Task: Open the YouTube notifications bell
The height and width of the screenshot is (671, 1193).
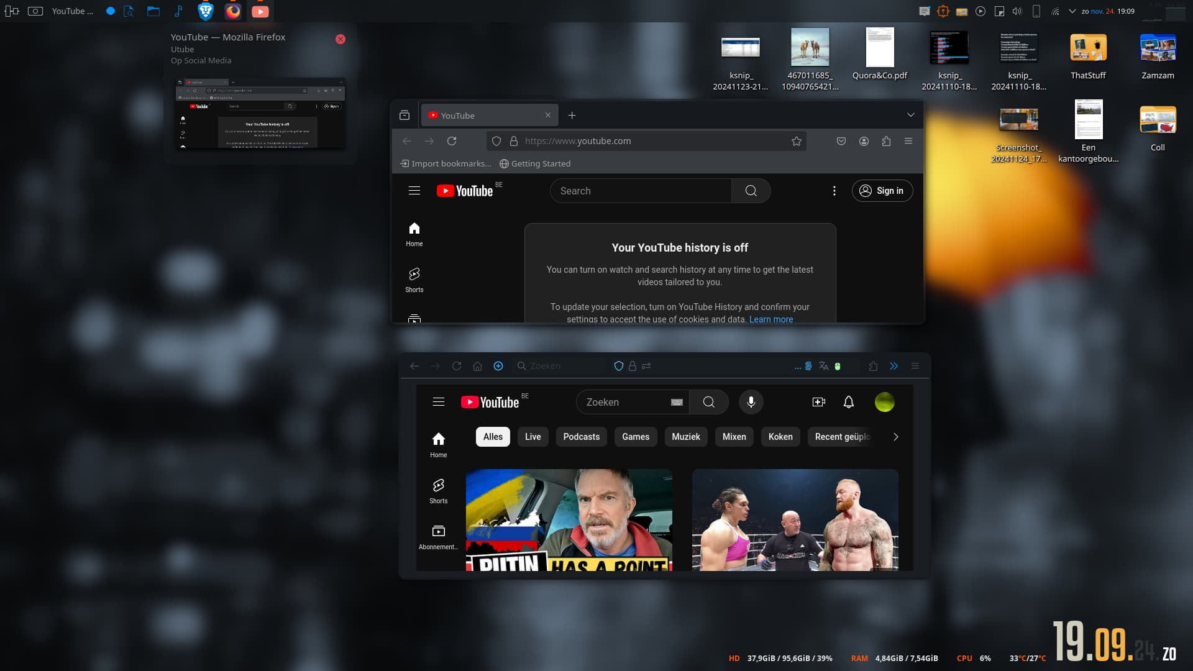Action: click(849, 402)
